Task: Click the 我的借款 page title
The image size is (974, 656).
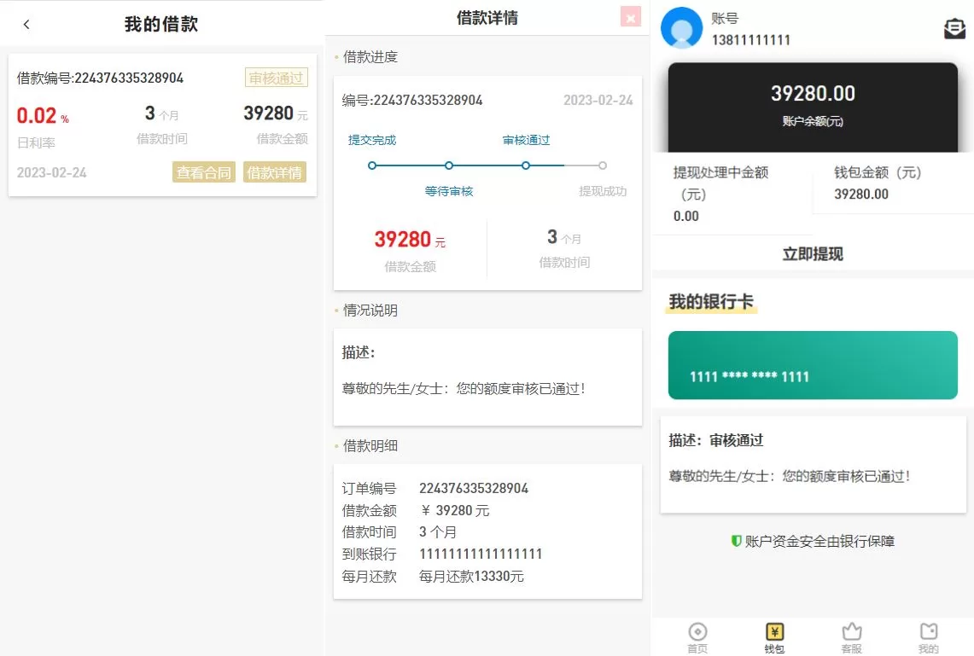Action: (x=160, y=24)
